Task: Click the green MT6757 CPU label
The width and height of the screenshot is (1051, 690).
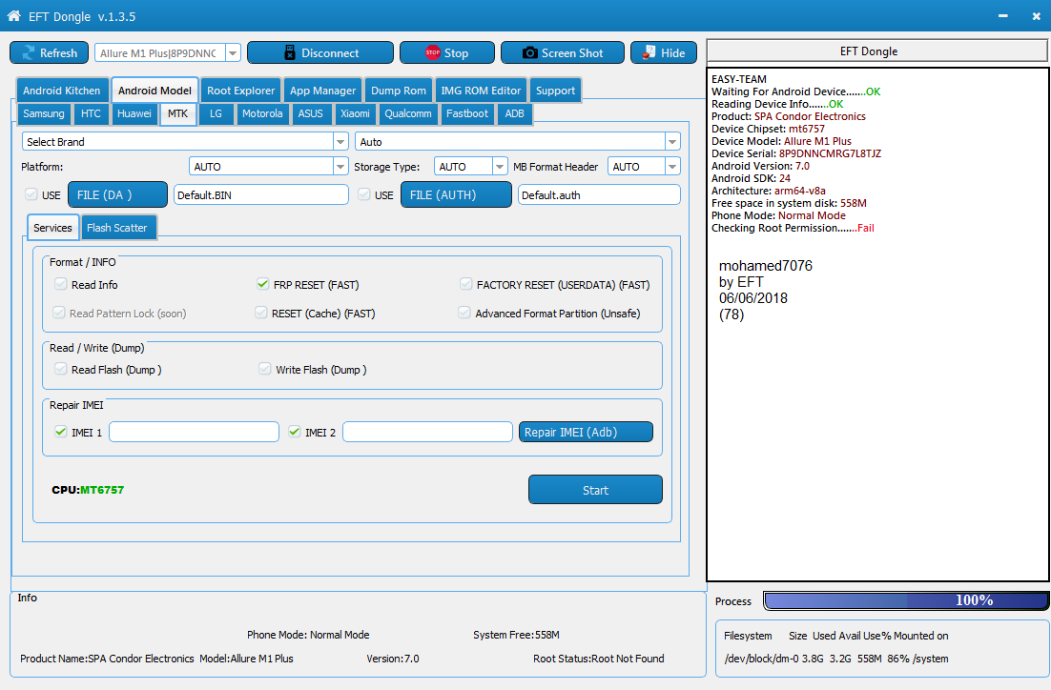Action: click(x=102, y=490)
